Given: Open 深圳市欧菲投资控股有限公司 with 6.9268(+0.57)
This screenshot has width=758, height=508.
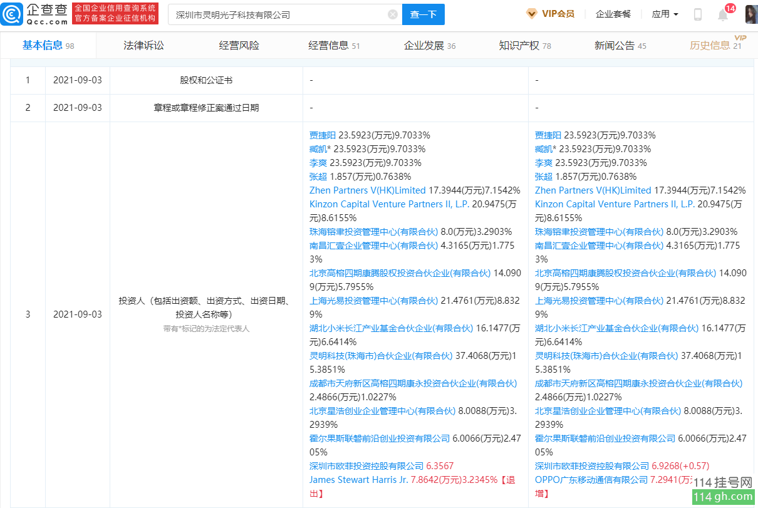Looking at the screenshot, I should [592, 466].
